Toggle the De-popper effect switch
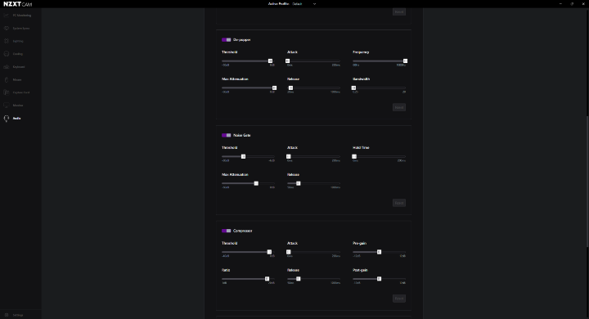This screenshot has width=589, height=319. [226, 40]
